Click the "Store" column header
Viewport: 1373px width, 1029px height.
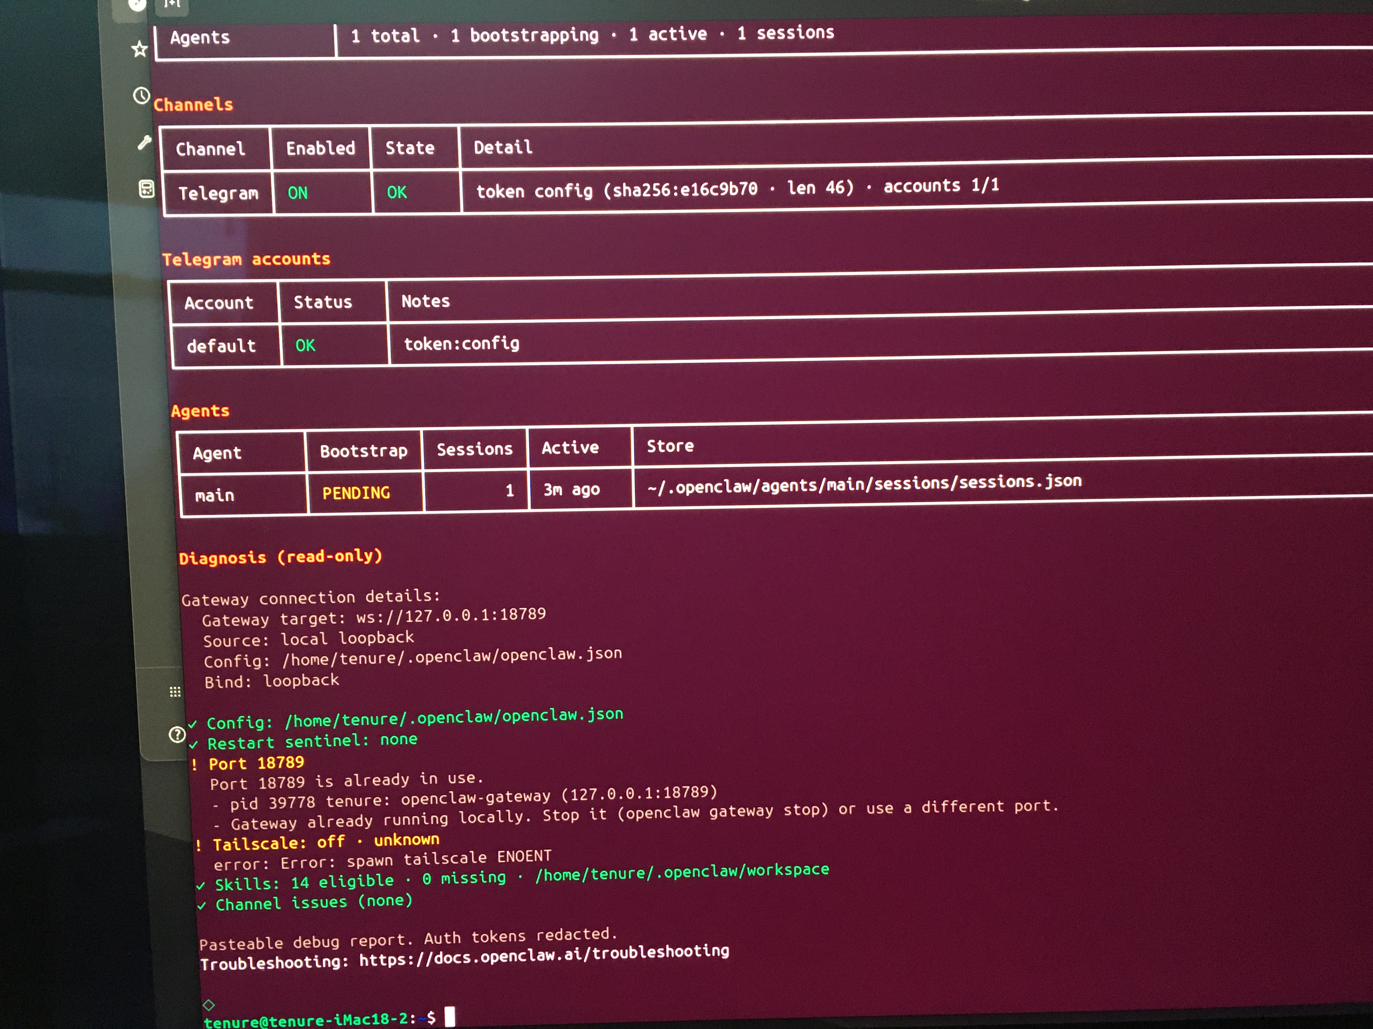(670, 446)
